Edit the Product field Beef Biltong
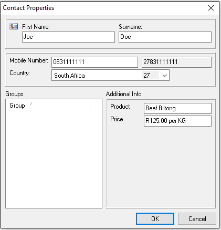Viewport: 221px width, 230px height. (x=177, y=108)
